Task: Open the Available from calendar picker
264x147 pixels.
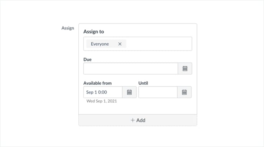Action: tap(129, 92)
